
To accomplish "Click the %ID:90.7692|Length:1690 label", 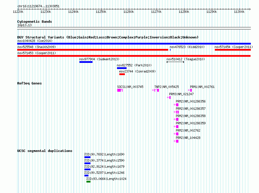I will click(x=104, y=154).
